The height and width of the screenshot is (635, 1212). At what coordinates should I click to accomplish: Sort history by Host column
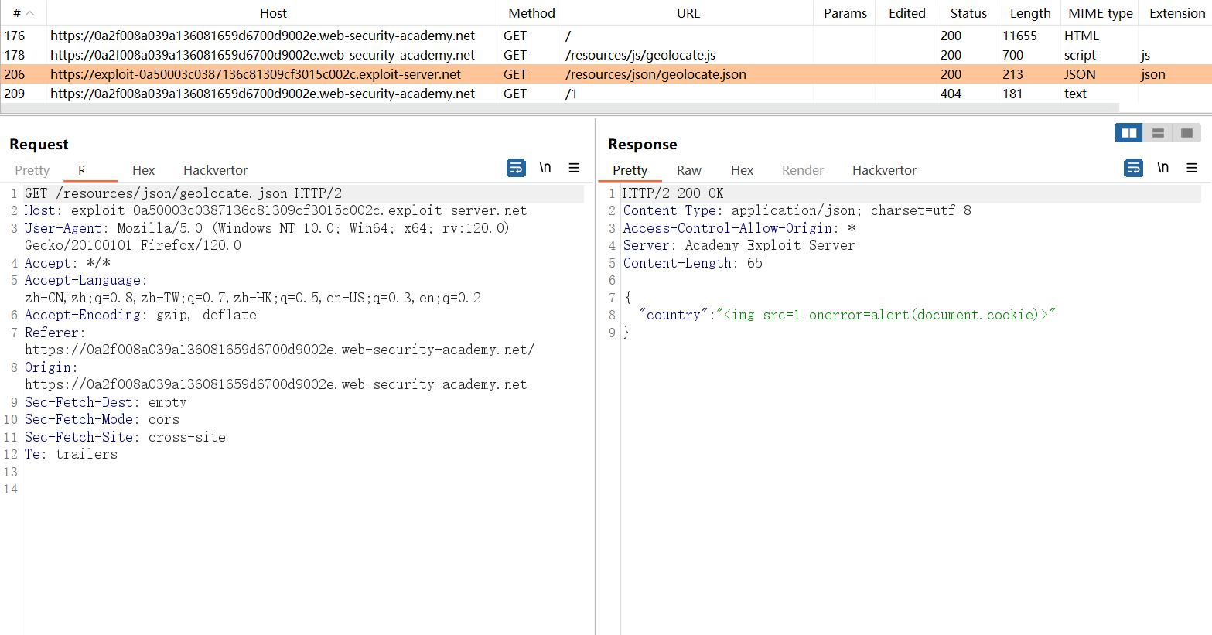pyautogui.click(x=273, y=13)
